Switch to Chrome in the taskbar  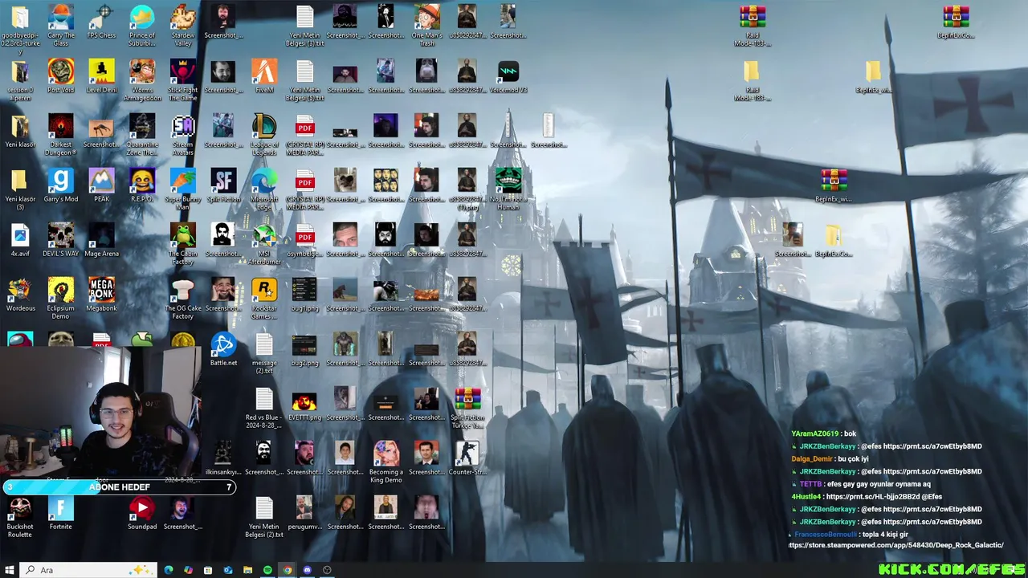(x=288, y=570)
